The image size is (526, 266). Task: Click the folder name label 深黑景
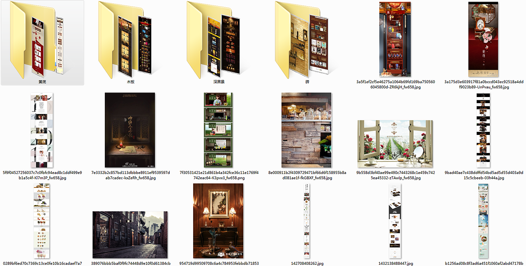(219, 82)
